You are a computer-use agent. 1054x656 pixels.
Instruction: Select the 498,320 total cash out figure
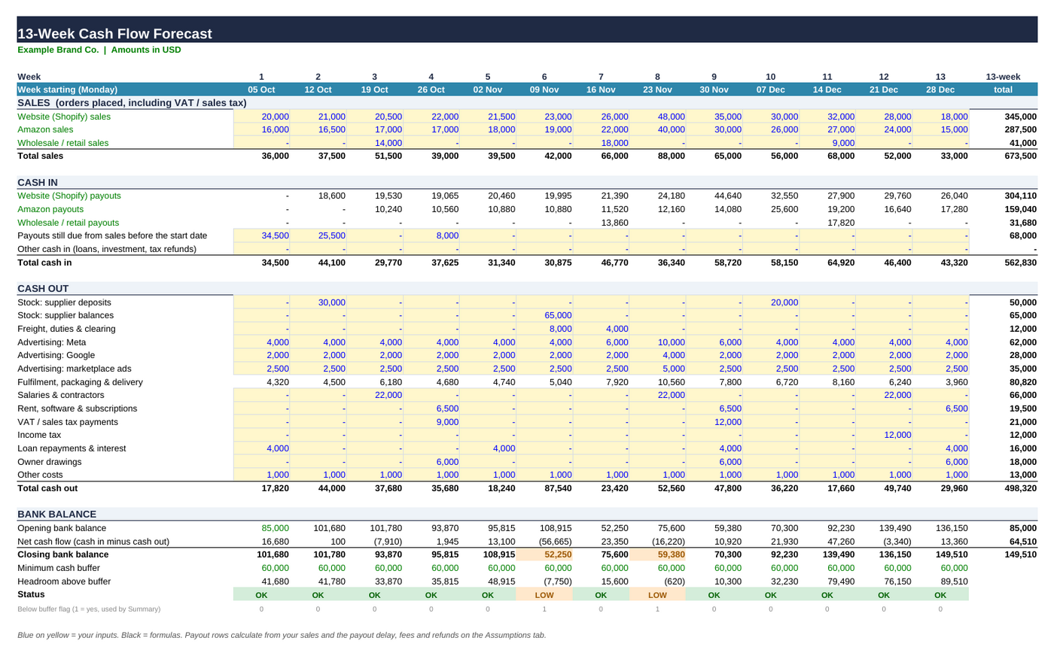click(1020, 488)
